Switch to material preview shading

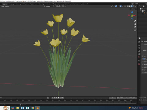pos(132,6)
